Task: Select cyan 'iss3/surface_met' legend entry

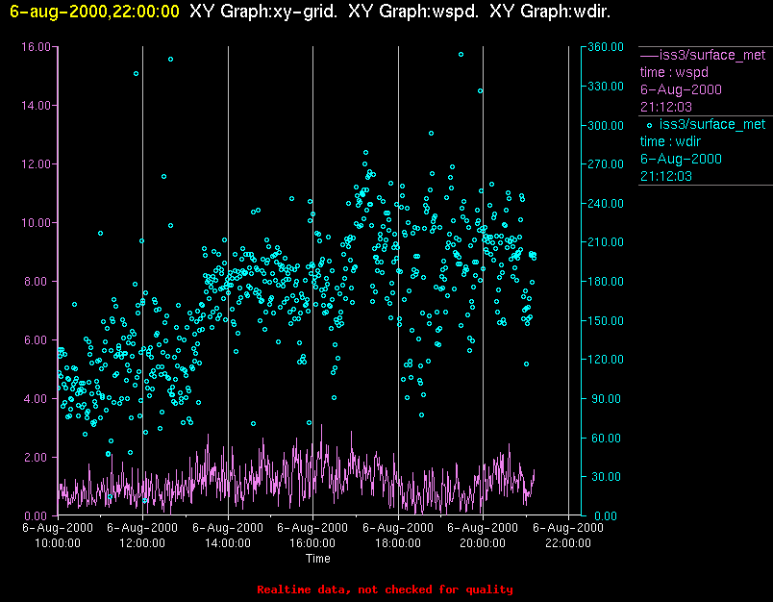Action: tap(711, 124)
